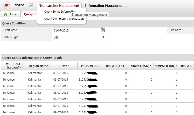Viewport: 194px width, 116px height.
Task: Click the MSISDN RS column header text
Action: [89, 66]
